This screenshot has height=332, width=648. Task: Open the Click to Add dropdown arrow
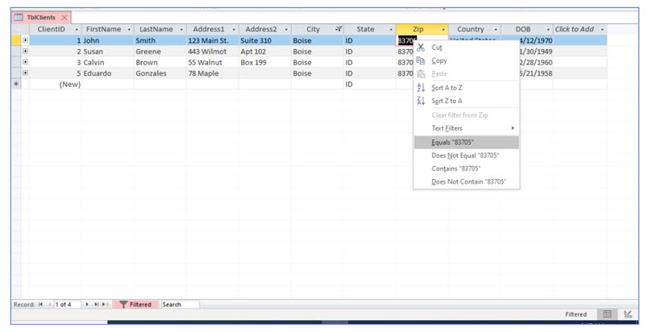point(602,30)
